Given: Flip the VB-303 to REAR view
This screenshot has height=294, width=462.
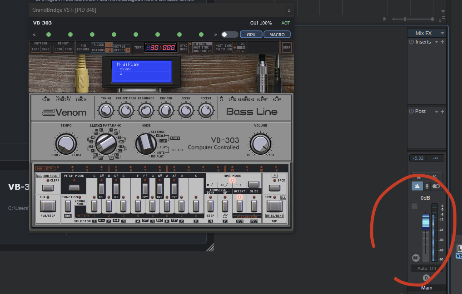Looking at the screenshot, I should coord(287,47).
